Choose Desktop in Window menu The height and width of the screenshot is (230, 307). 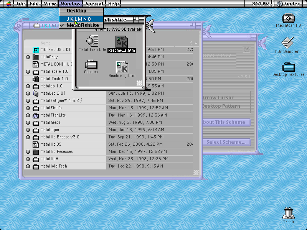[81, 11]
